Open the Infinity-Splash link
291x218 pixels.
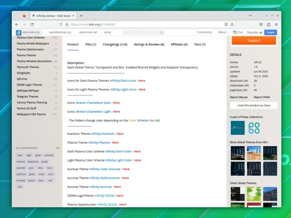click(107, 204)
